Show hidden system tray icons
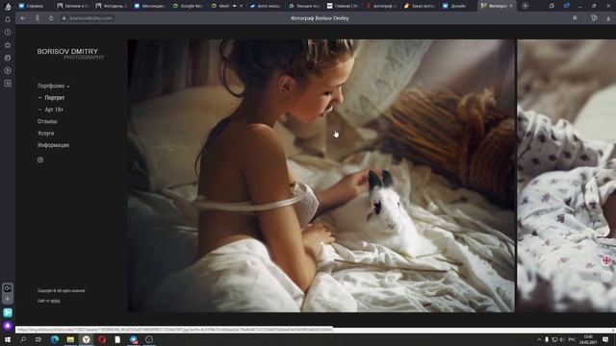Image resolution: width=616 pixels, height=346 pixels. [539, 339]
